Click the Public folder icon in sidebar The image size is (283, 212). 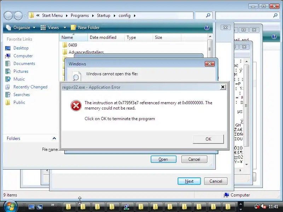click(x=8, y=102)
